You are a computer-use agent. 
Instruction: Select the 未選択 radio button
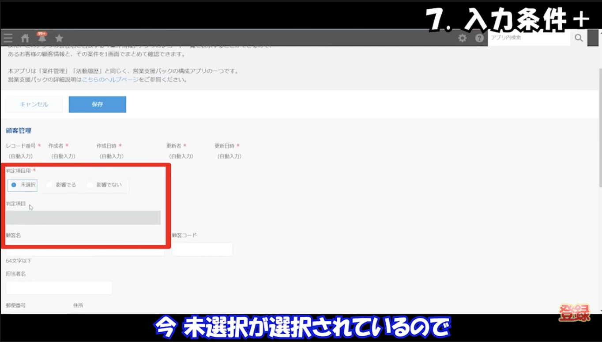14,185
